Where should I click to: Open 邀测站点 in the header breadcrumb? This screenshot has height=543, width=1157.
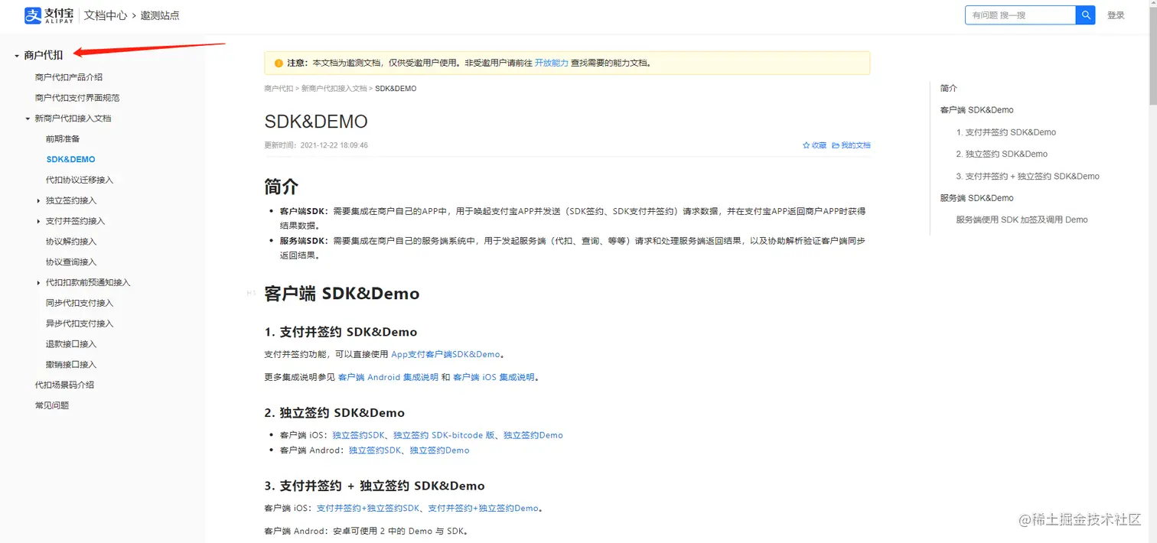160,15
